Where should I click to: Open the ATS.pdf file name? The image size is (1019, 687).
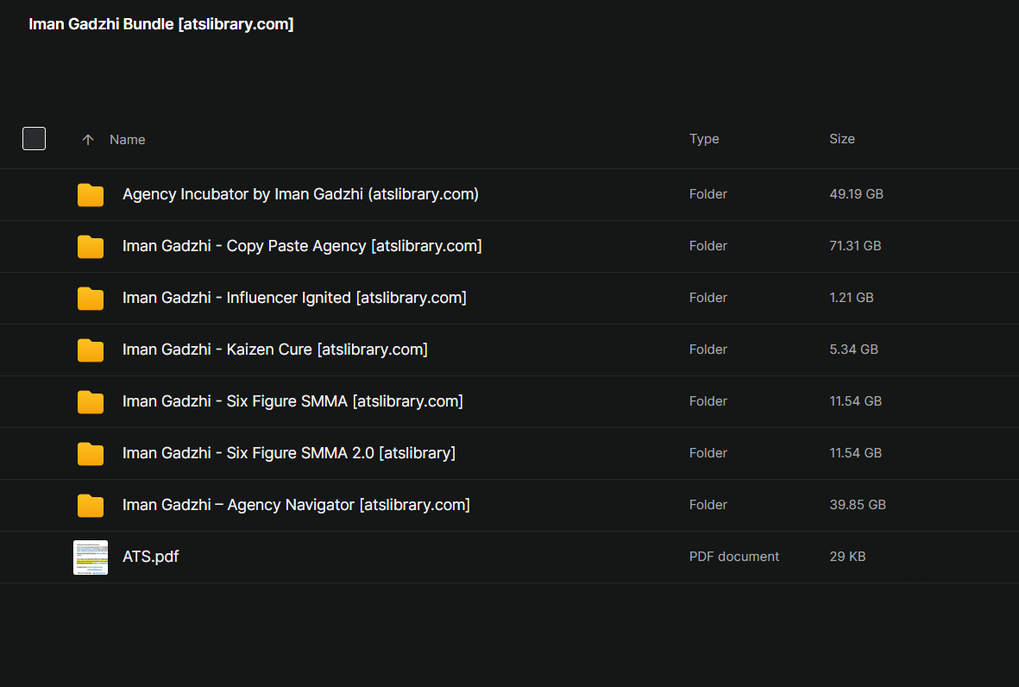(x=150, y=557)
